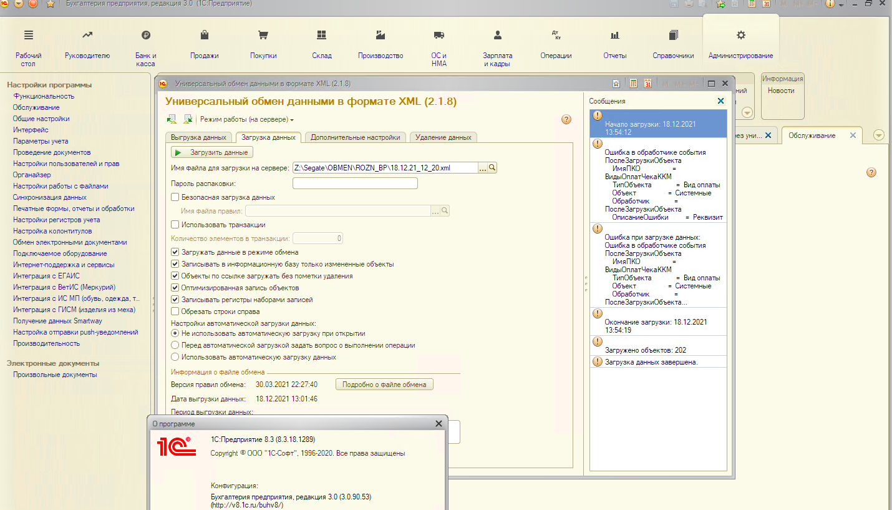Click the Пароль распаковки field
Screen dimensions: 892x510
pos(355,184)
